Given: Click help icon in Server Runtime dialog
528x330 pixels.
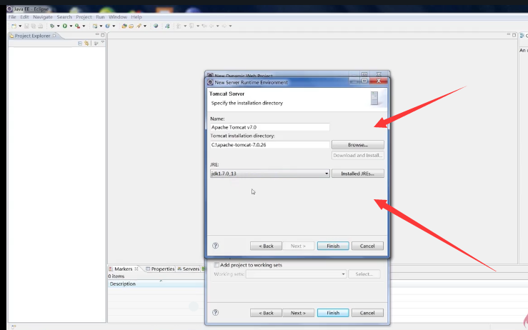Looking at the screenshot, I should [x=216, y=246].
